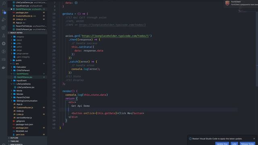Open the Docker whale view
Viewport: 258px width, 145px height.
[x=4, y=67]
